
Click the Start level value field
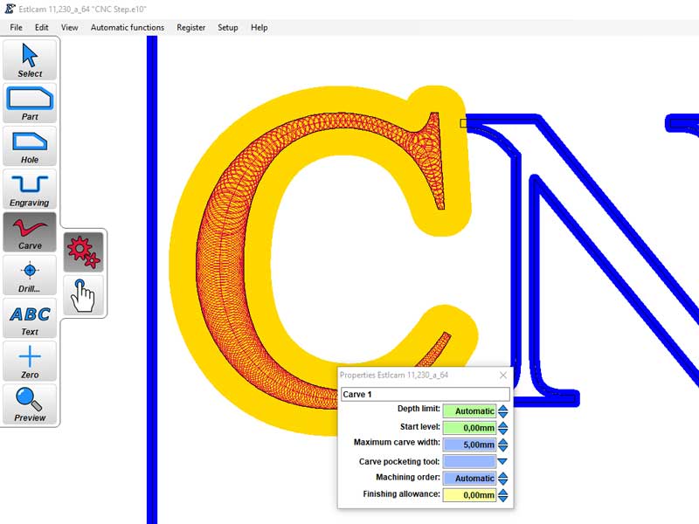pyautogui.click(x=469, y=428)
